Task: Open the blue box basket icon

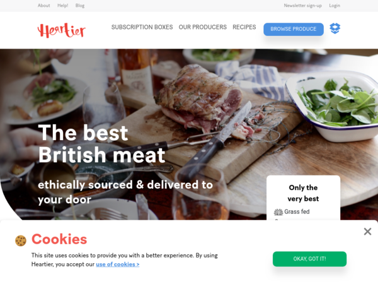Action: coord(335,28)
